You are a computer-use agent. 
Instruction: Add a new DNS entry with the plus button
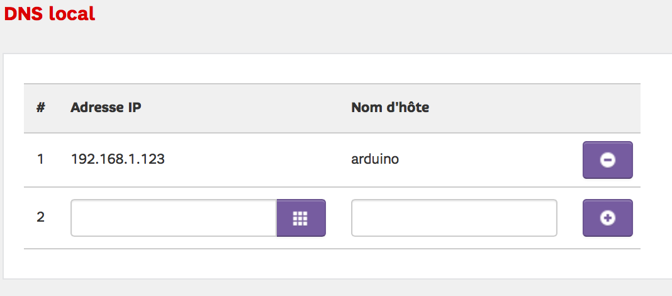pos(607,218)
